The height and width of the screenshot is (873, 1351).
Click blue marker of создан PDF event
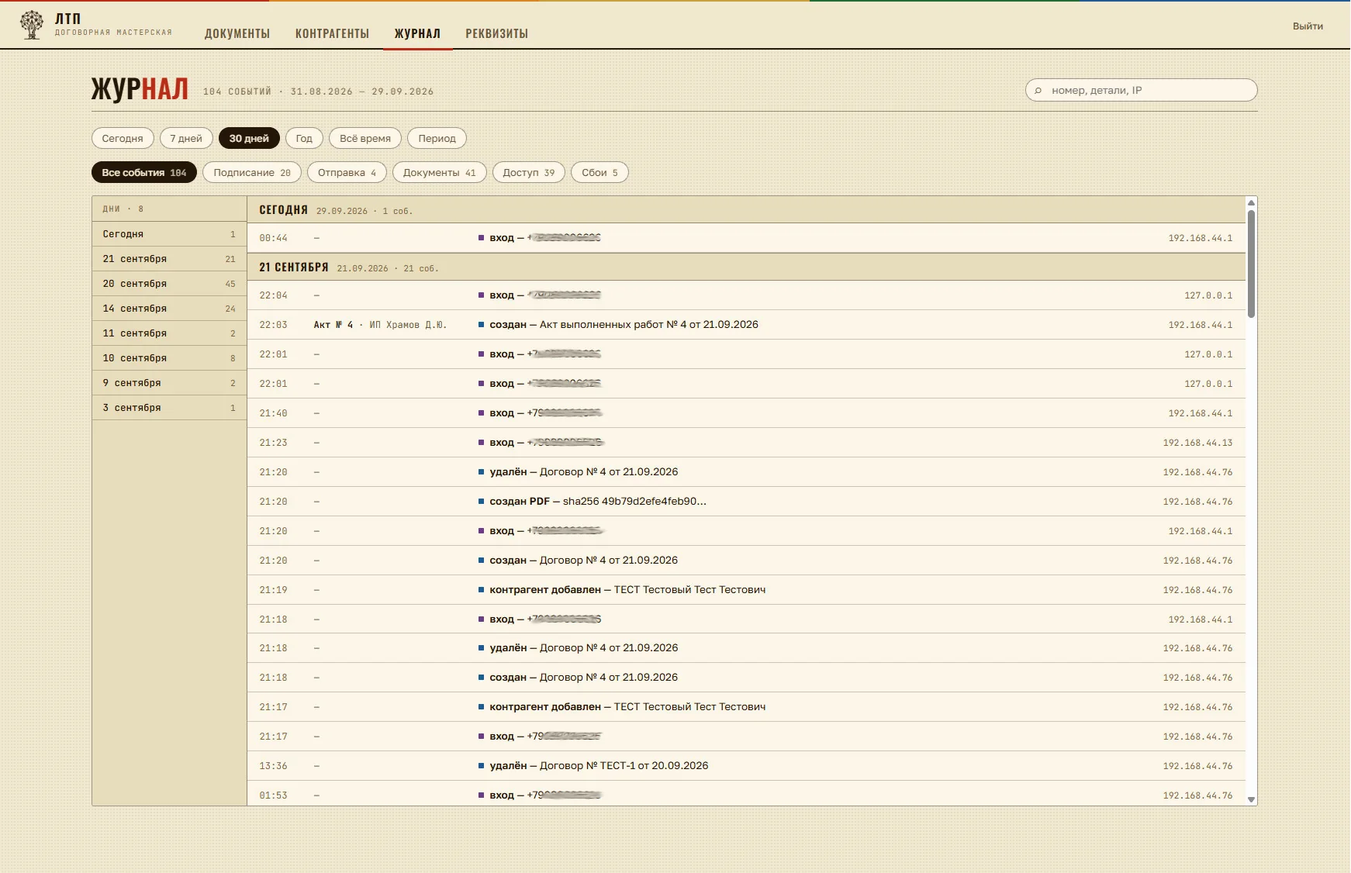(481, 502)
